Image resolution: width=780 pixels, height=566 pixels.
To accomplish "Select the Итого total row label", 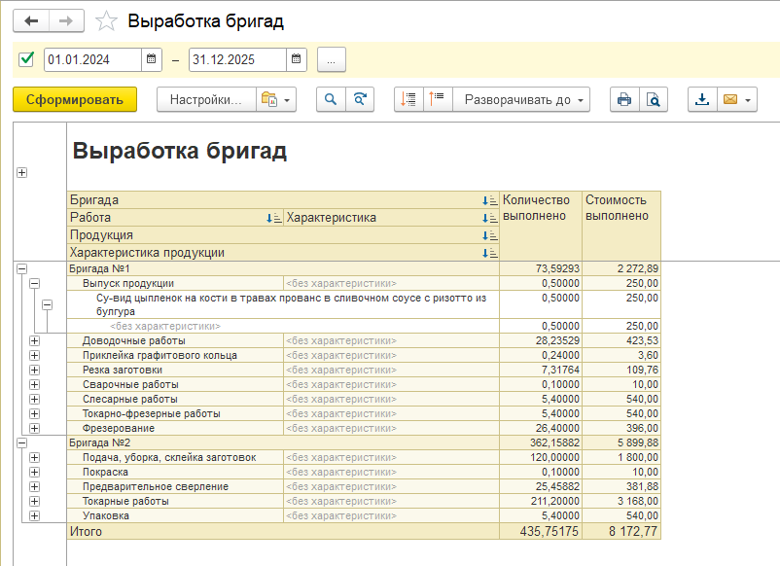I will [x=283, y=531].
